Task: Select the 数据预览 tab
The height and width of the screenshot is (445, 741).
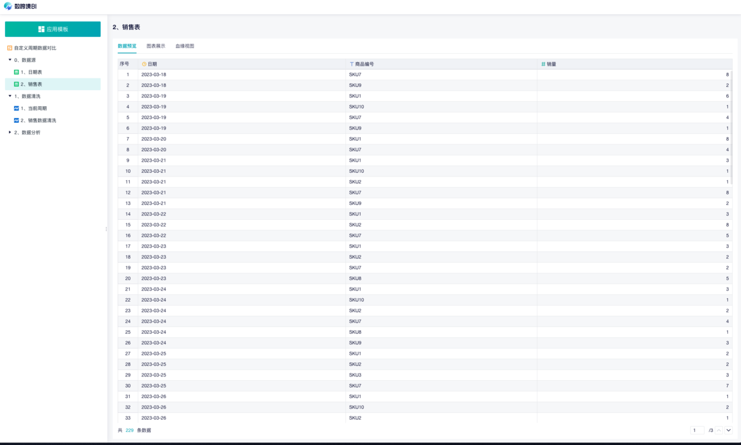Action: (x=127, y=46)
